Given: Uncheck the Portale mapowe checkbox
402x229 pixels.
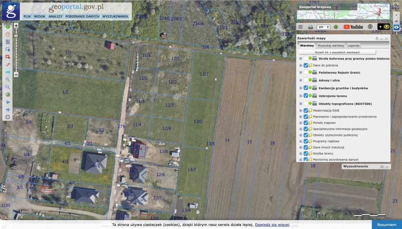Looking at the screenshot, I should click(306, 123).
